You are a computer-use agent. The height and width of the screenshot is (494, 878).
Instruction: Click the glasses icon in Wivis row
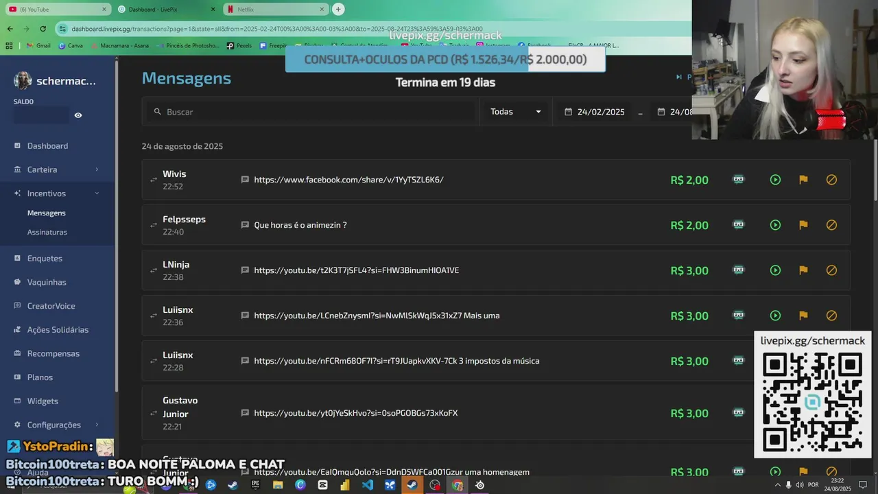click(x=739, y=179)
